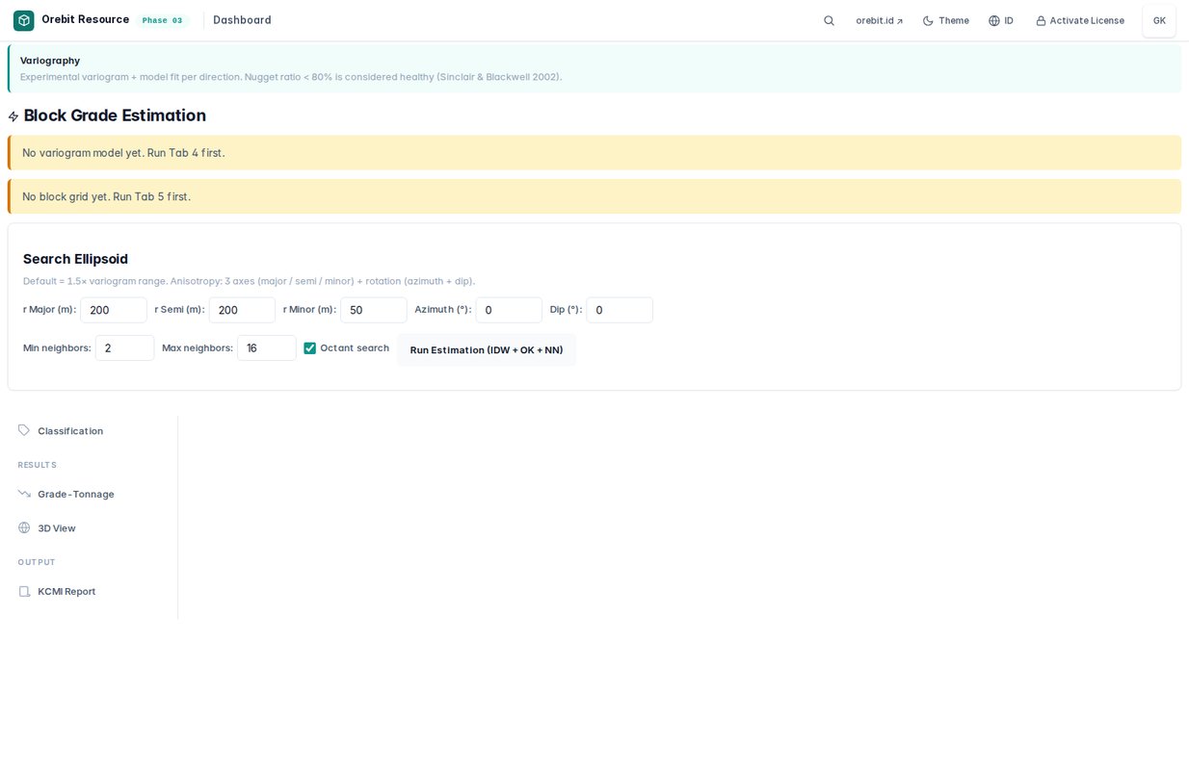
Task: Click the r Semi input field
Action: click(x=242, y=310)
